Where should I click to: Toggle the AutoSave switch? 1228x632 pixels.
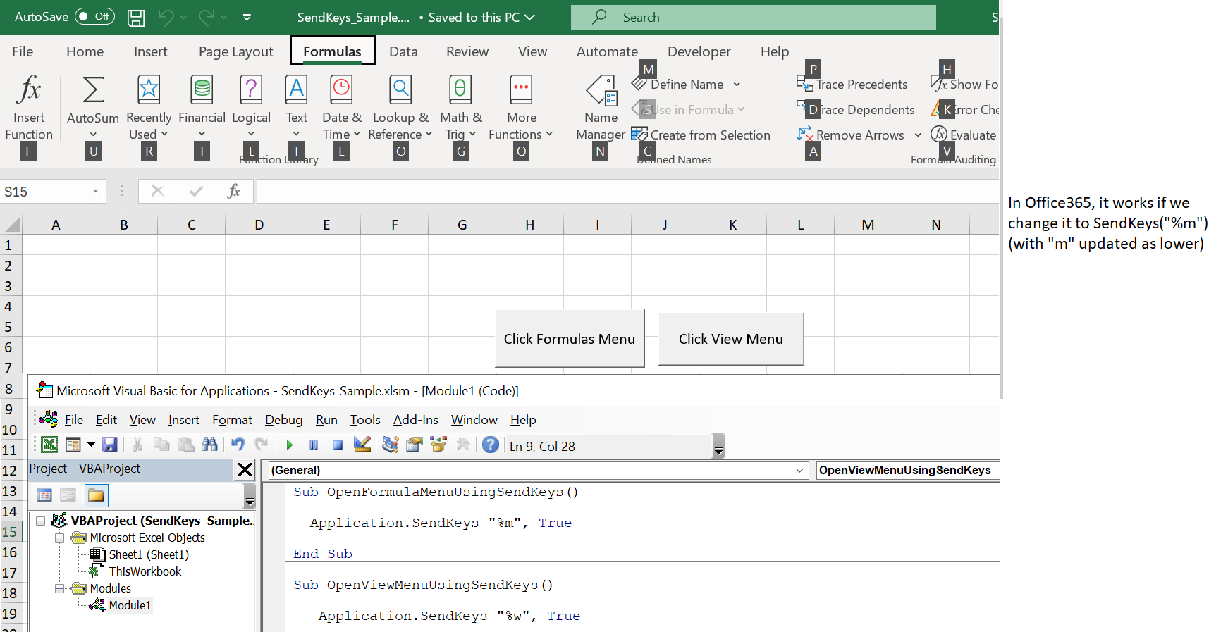point(95,16)
